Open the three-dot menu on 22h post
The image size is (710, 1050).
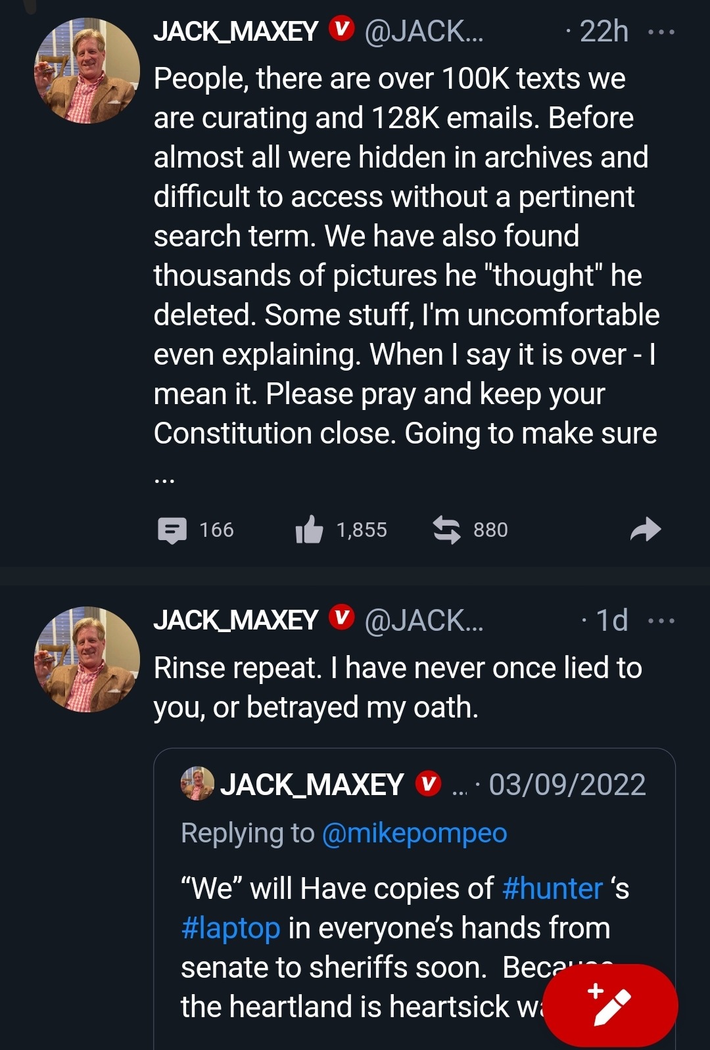[661, 32]
